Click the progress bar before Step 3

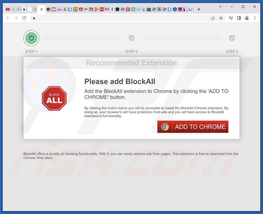182,38
